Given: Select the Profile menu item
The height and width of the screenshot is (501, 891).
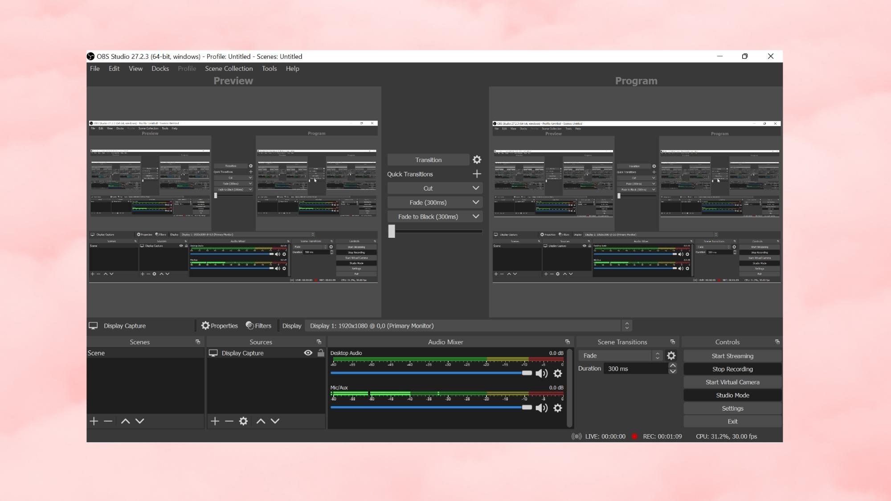Looking at the screenshot, I should pyautogui.click(x=187, y=68).
